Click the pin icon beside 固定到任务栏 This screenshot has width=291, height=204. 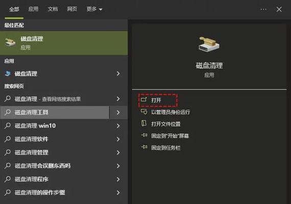[x=144, y=147]
